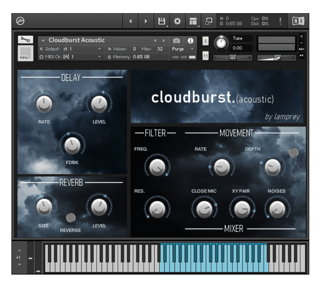Click the Reverb LEVEL knob
Image resolution: width=320 pixels, height=287 pixels.
[x=99, y=207]
